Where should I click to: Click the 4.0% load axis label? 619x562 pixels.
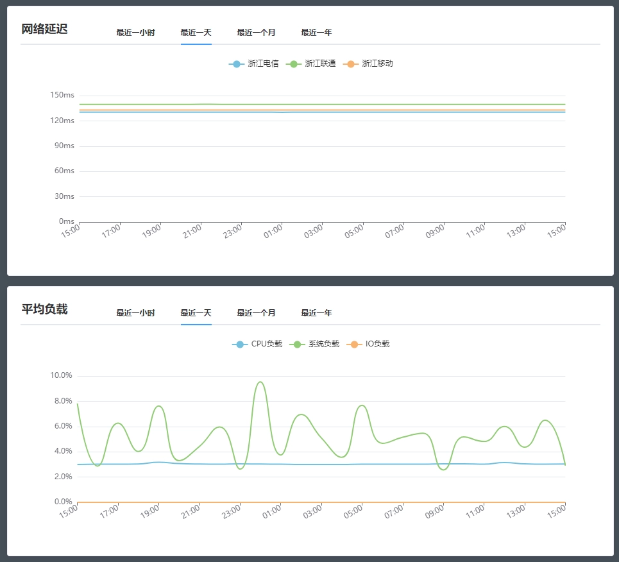pos(63,451)
